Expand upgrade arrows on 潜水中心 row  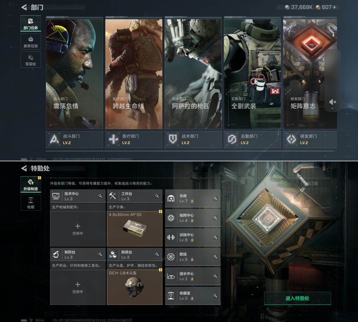pos(192,279)
